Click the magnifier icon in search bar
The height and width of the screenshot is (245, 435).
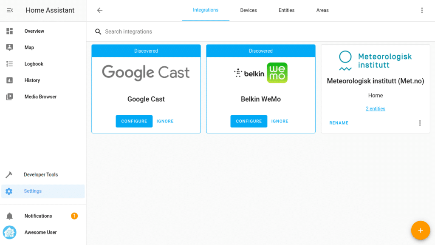click(x=98, y=31)
